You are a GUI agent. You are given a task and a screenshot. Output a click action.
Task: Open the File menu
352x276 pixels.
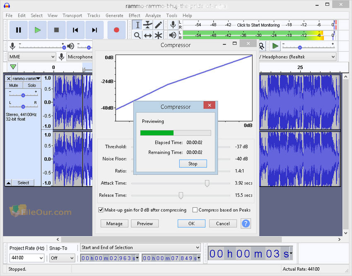pos(9,15)
